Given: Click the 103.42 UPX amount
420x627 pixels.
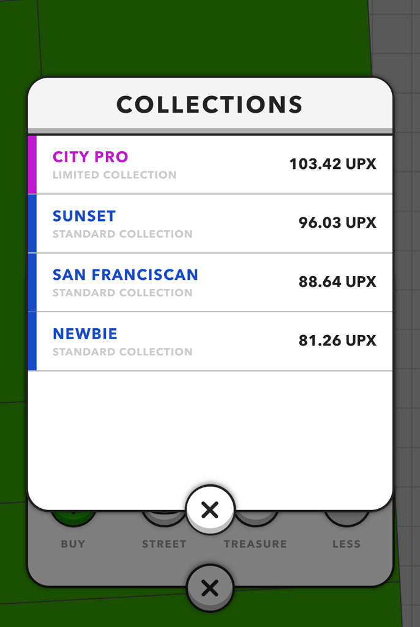Looking at the screenshot, I should pos(332,164).
